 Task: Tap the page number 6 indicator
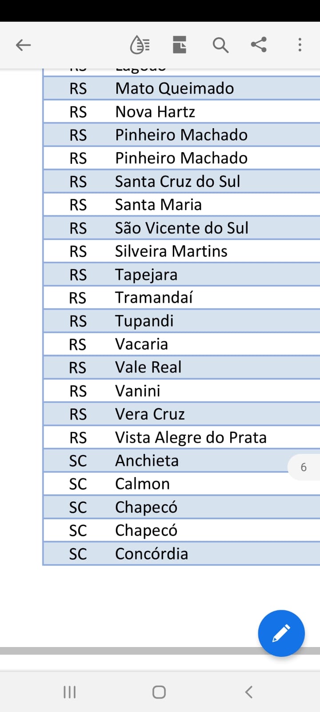click(x=304, y=467)
